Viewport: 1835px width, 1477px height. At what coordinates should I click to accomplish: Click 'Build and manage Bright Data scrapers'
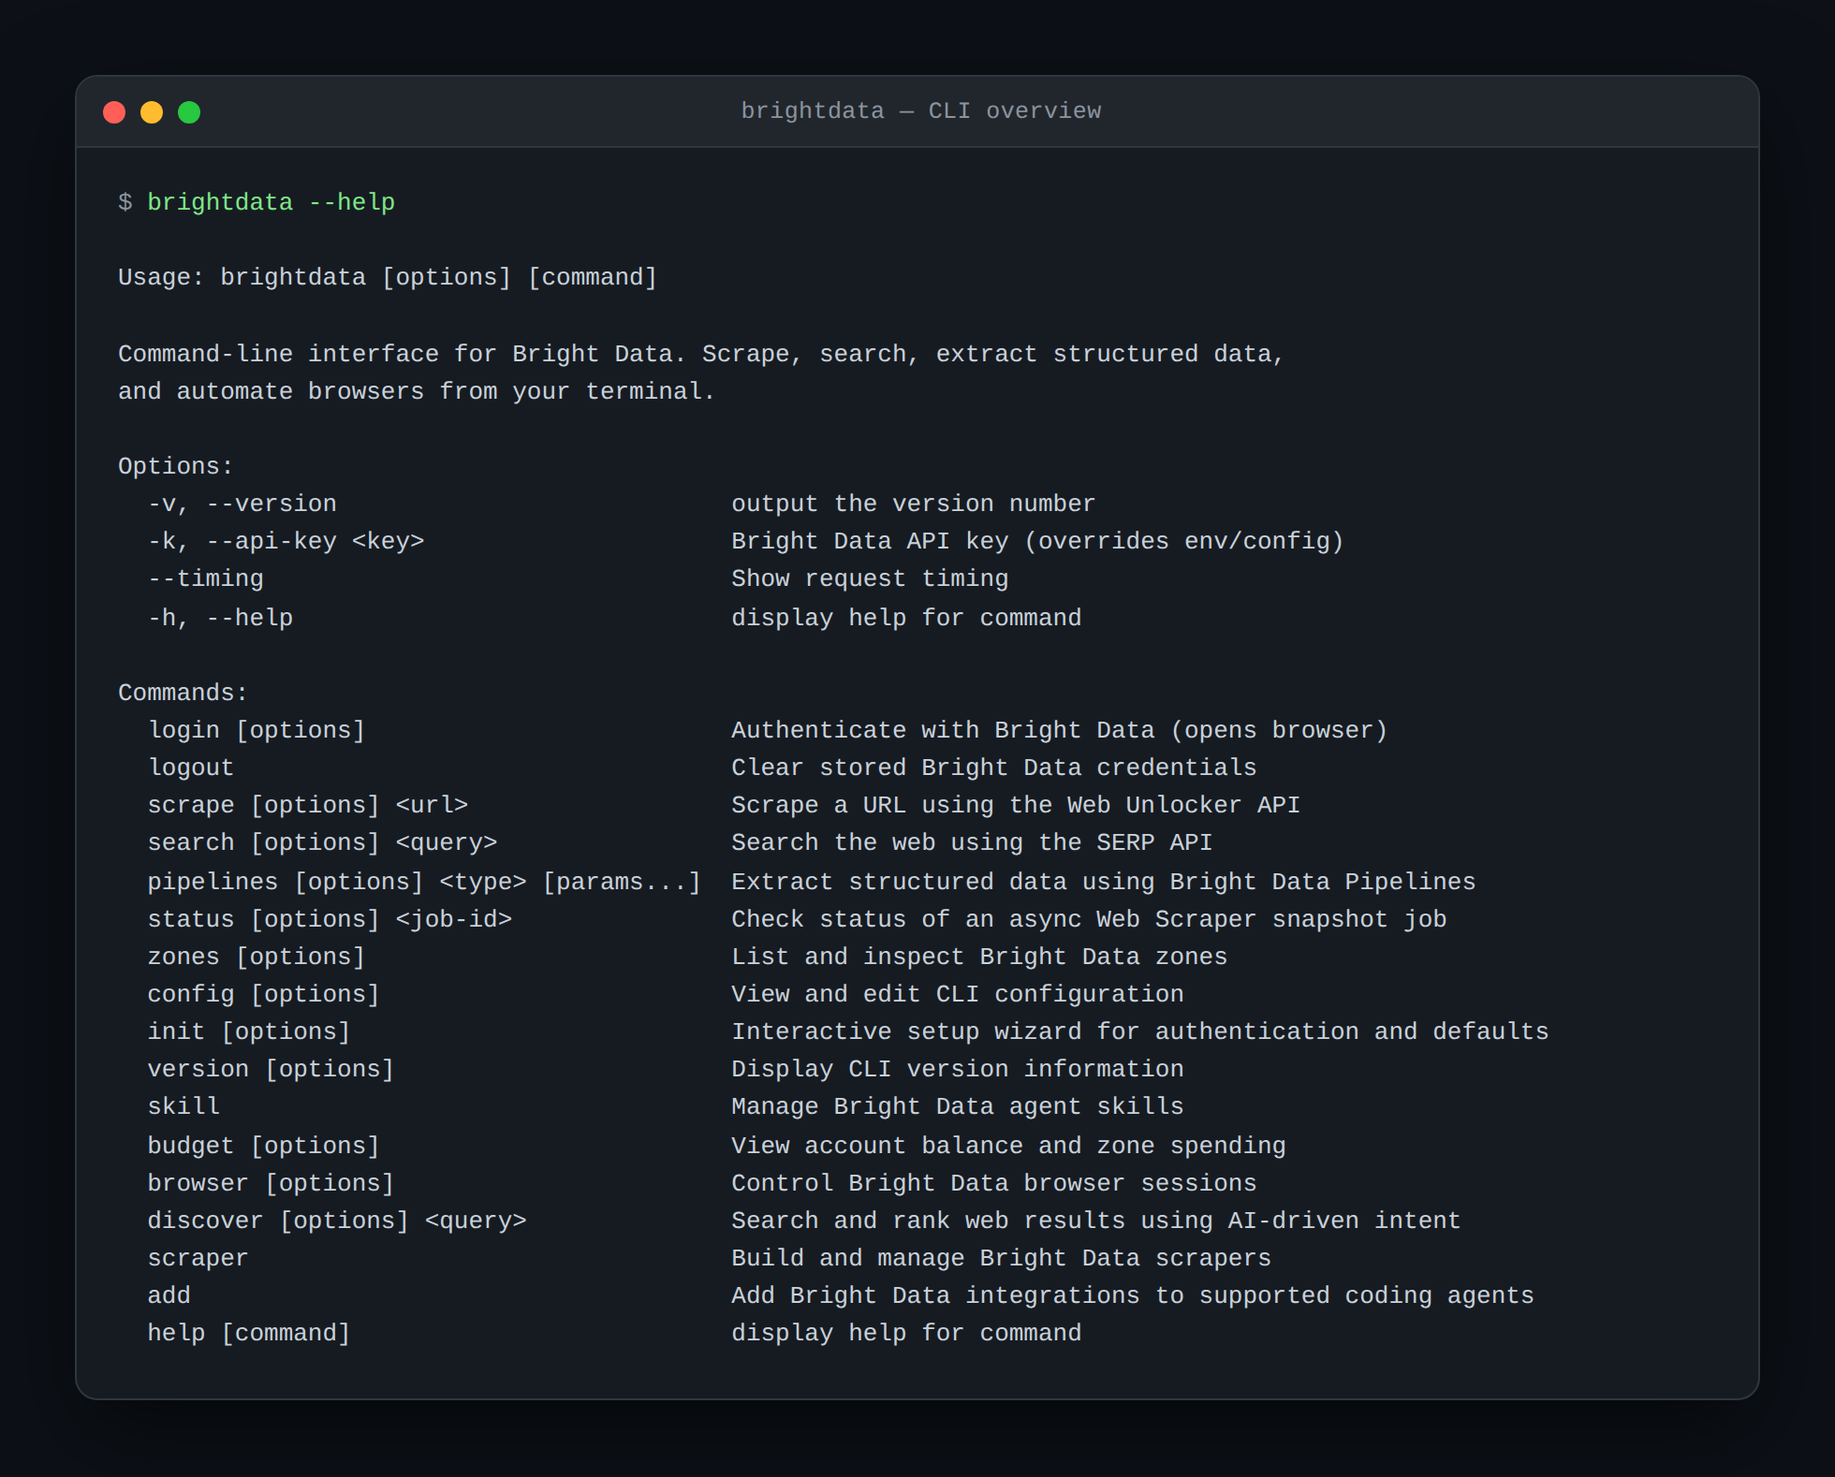coord(1001,1258)
